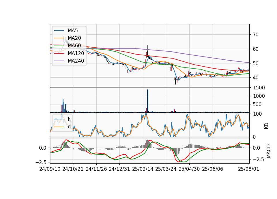Click the 25/06/06 date axis label

[213, 169]
